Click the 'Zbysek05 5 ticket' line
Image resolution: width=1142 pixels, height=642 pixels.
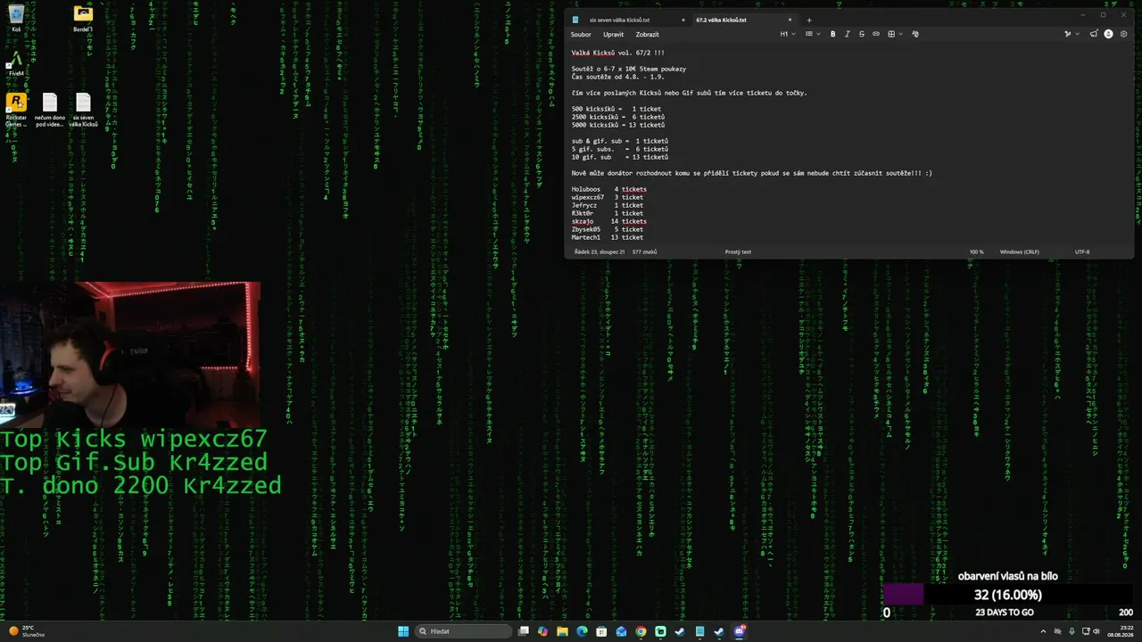tap(608, 229)
